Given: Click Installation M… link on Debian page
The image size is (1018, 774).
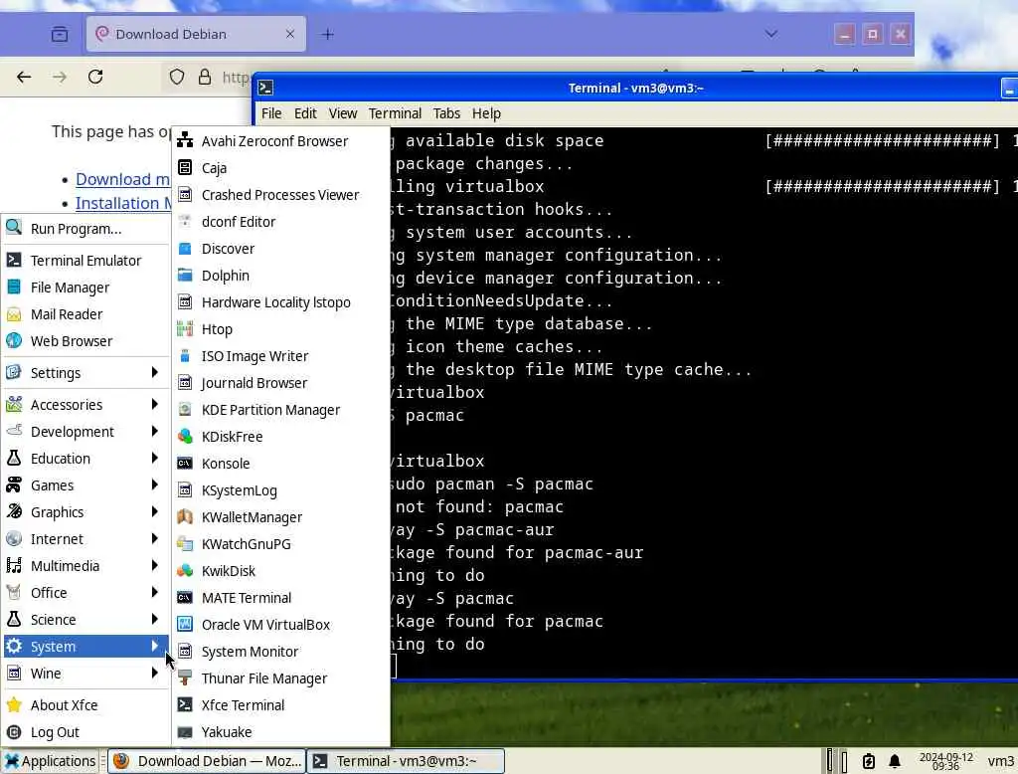Looking at the screenshot, I should pyautogui.click(x=122, y=203).
